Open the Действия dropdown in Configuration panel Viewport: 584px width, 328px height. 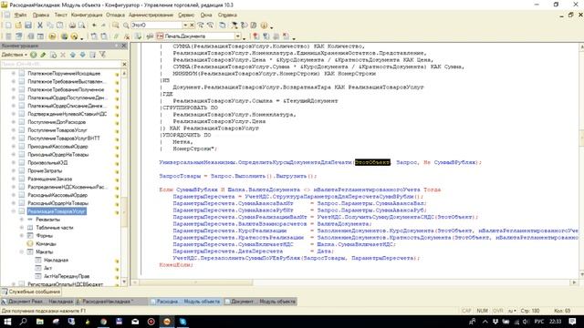(x=15, y=55)
